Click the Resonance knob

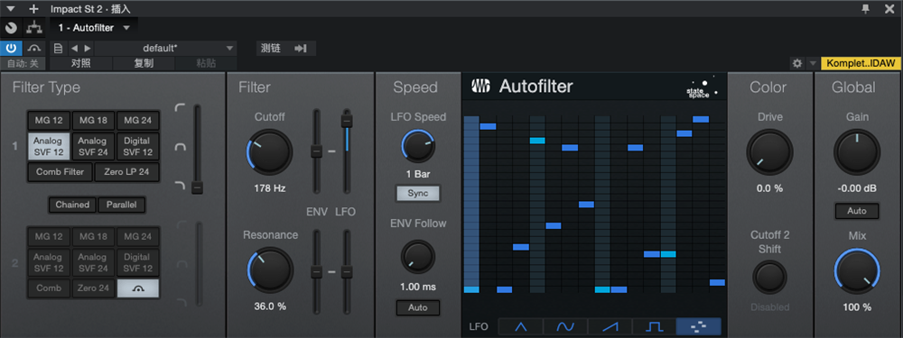point(269,270)
